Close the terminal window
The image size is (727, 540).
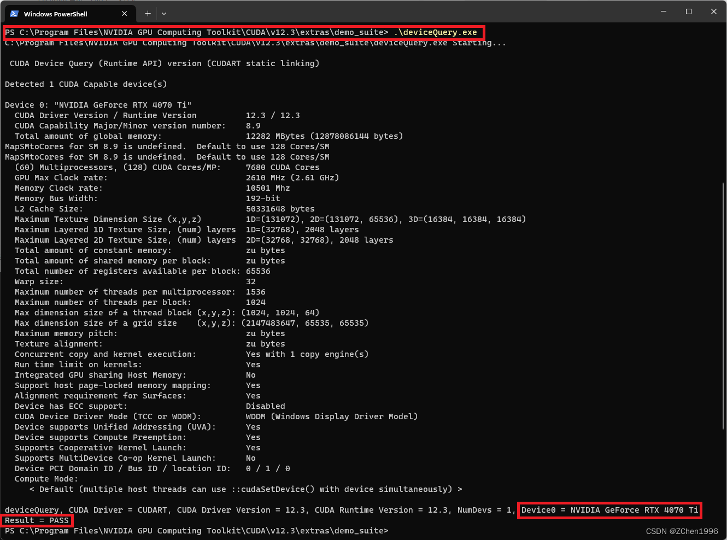[x=714, y=11]
